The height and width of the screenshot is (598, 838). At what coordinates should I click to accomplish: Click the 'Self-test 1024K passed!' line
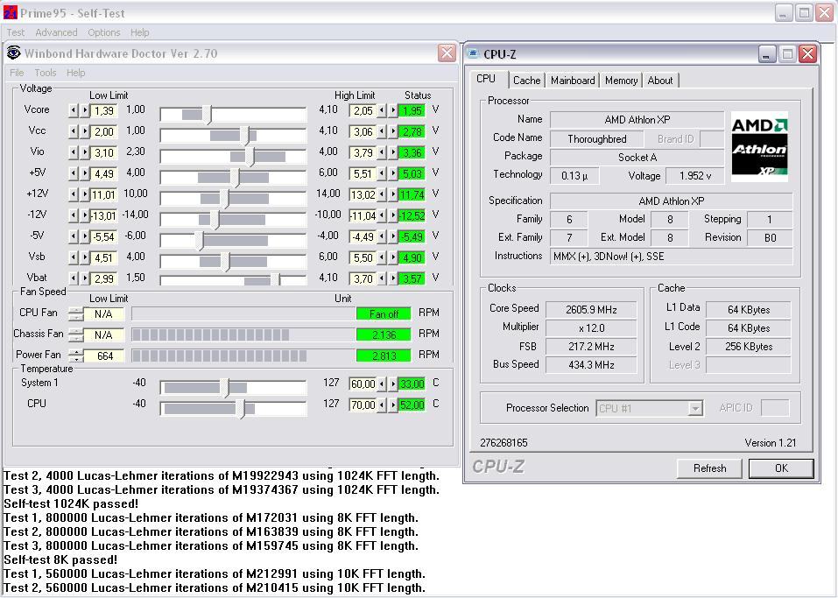71,504
